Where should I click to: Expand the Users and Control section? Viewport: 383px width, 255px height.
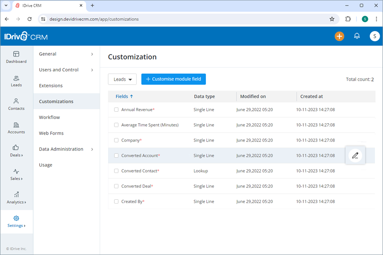pyautogui.click(x=66, y=70)
